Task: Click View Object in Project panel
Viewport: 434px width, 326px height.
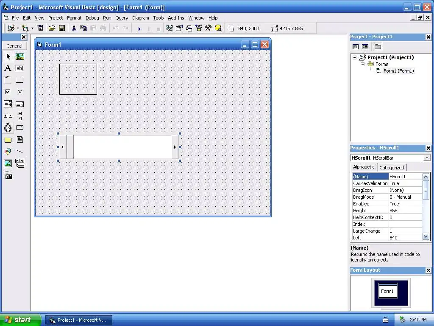Action: (365, 47)
